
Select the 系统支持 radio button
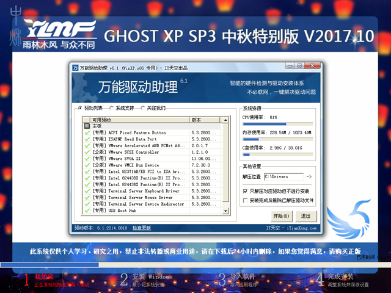coord(111,108)
